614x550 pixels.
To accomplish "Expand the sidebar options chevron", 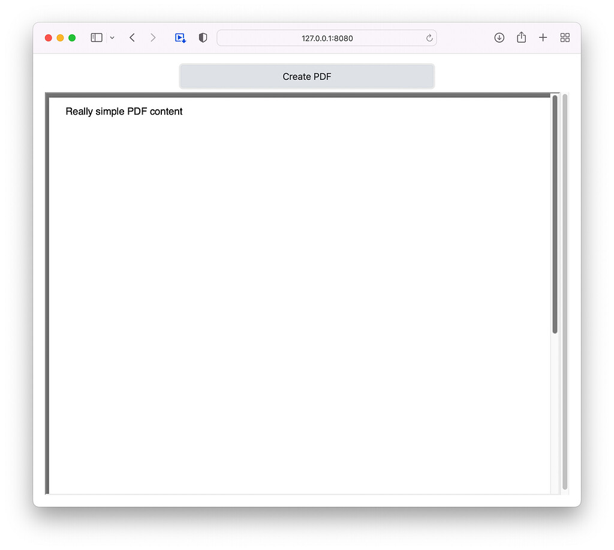I will [112, 37].
